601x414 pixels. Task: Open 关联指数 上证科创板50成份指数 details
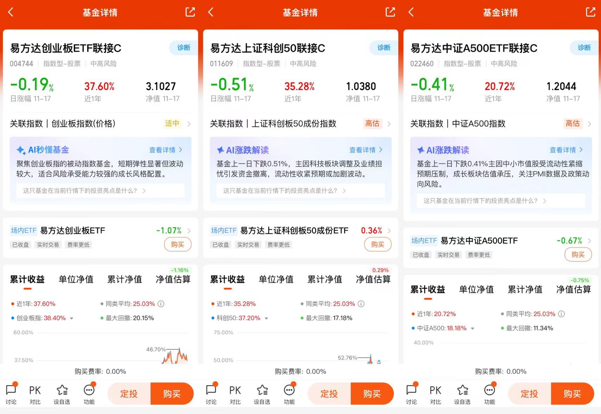[x=301, y=124]
